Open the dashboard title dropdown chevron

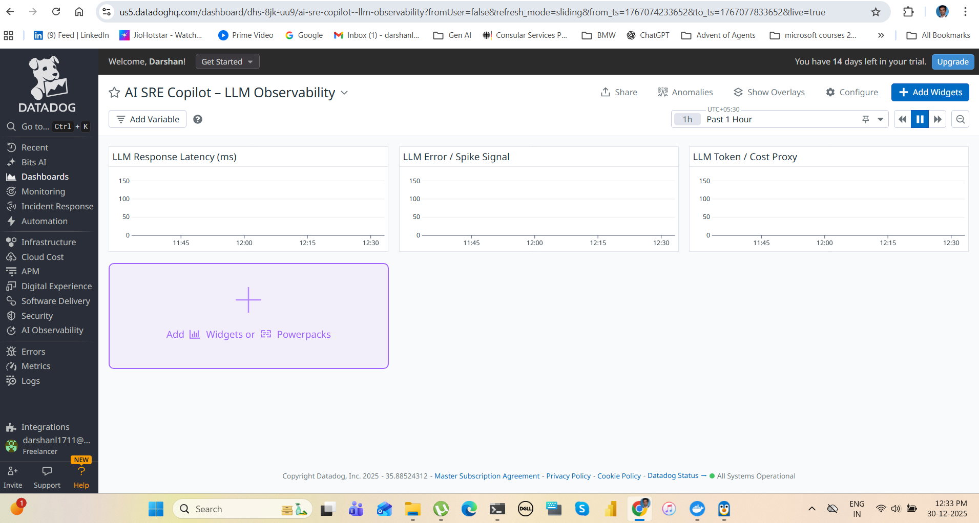point(344,93)
